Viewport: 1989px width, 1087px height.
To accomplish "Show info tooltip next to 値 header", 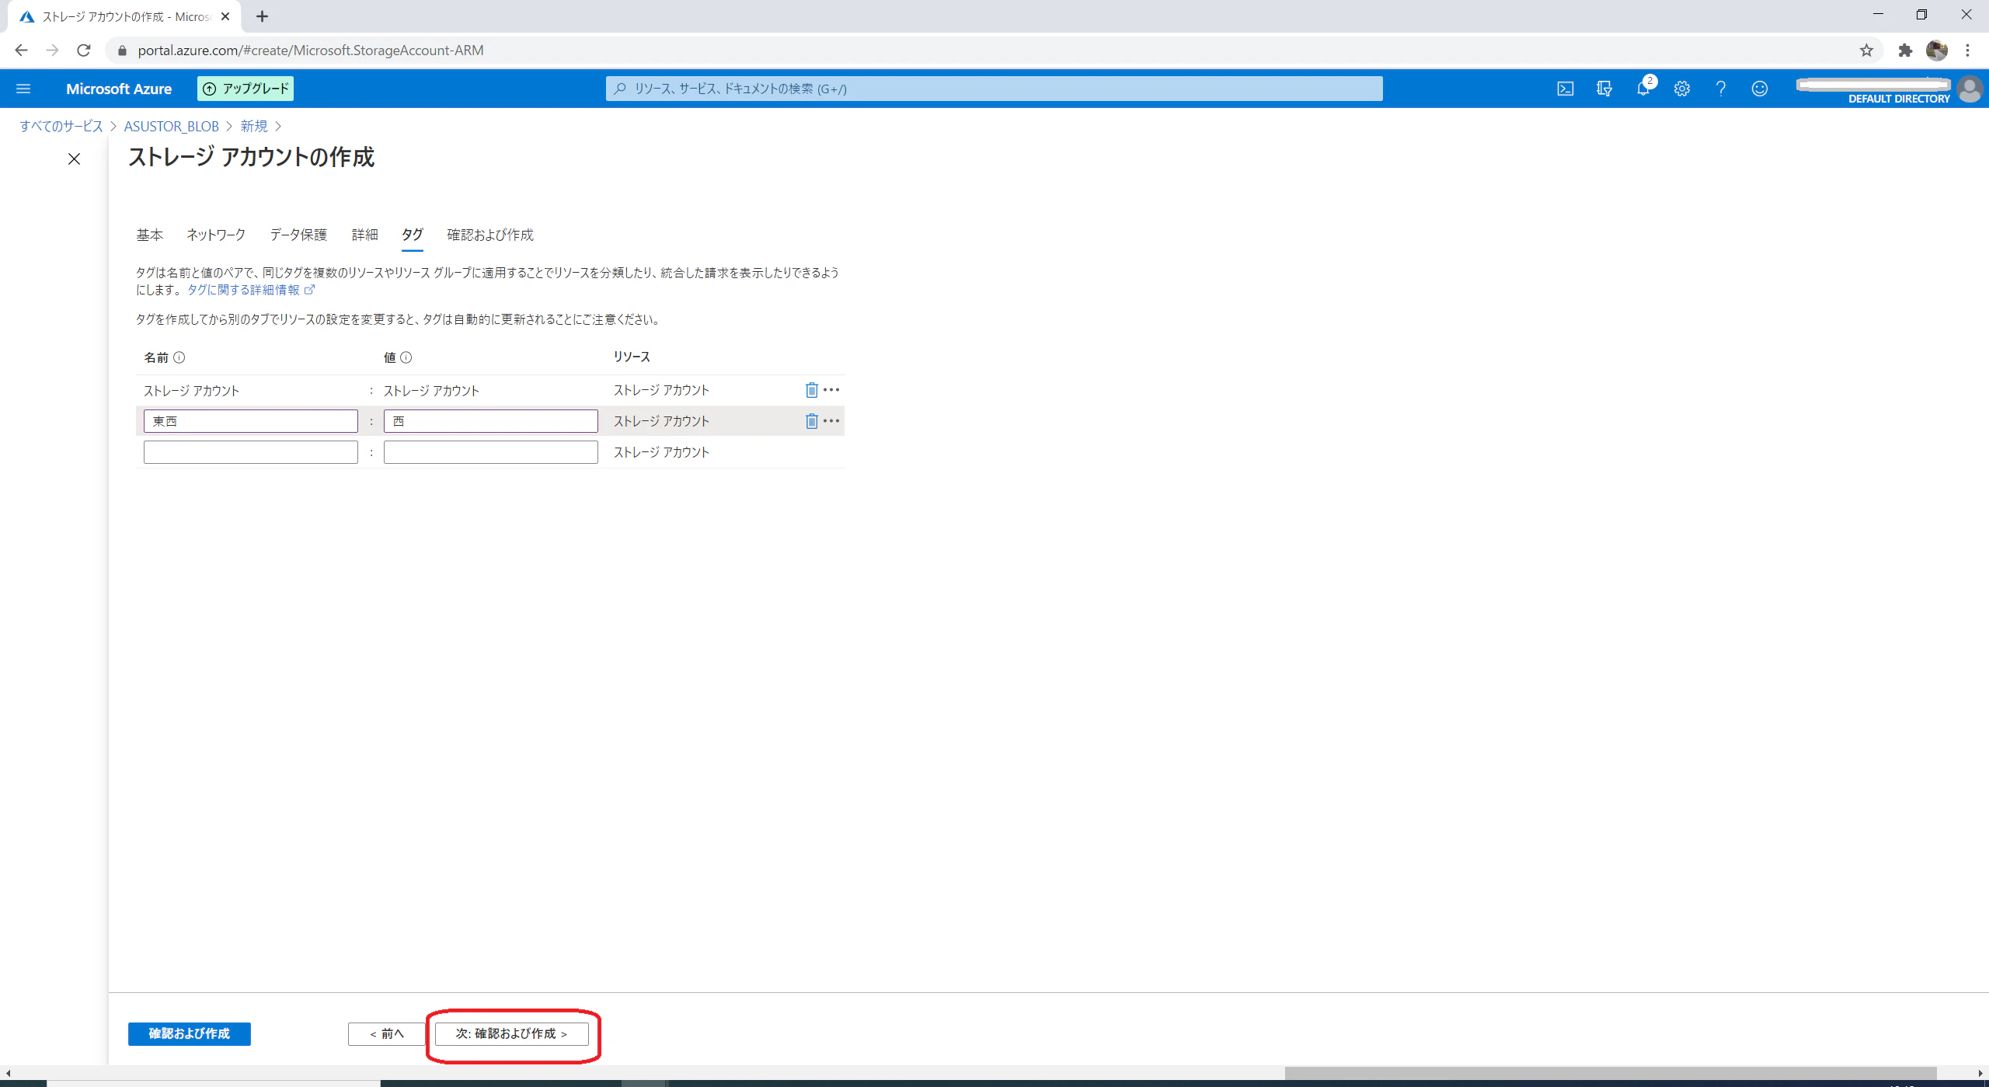I will pos(406,357).
